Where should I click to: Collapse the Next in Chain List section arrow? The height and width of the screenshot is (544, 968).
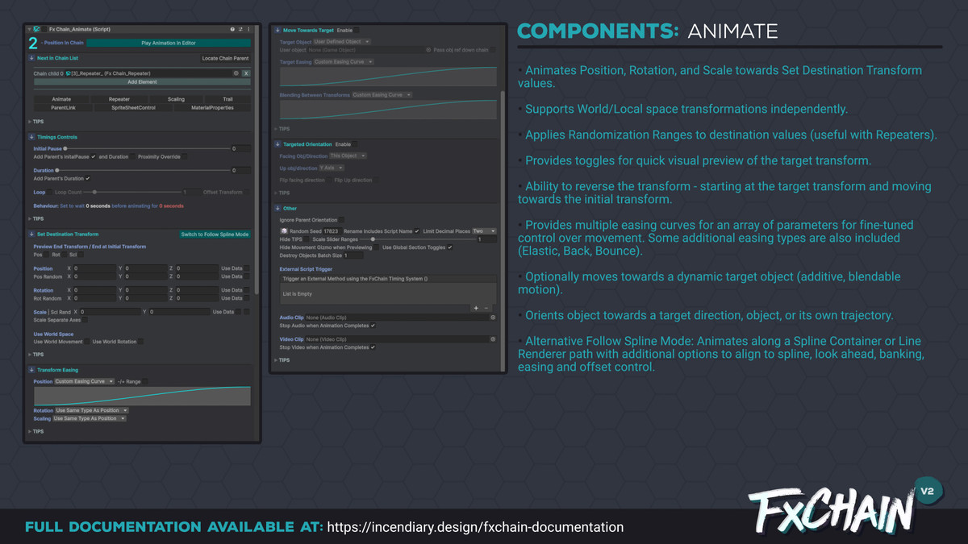pos(31,59)
